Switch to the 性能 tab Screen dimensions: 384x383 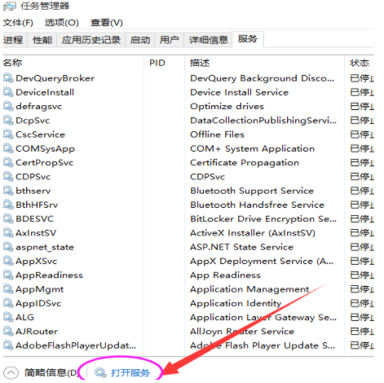tap(42, 40)
